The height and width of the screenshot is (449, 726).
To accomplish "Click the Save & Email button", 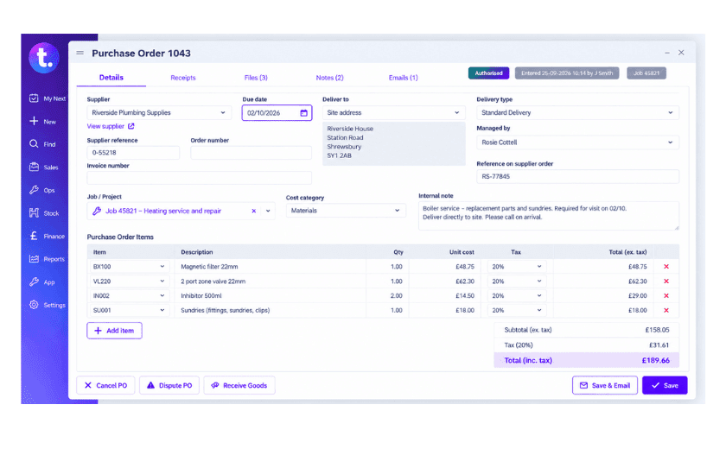I will (x=605, y=385).
